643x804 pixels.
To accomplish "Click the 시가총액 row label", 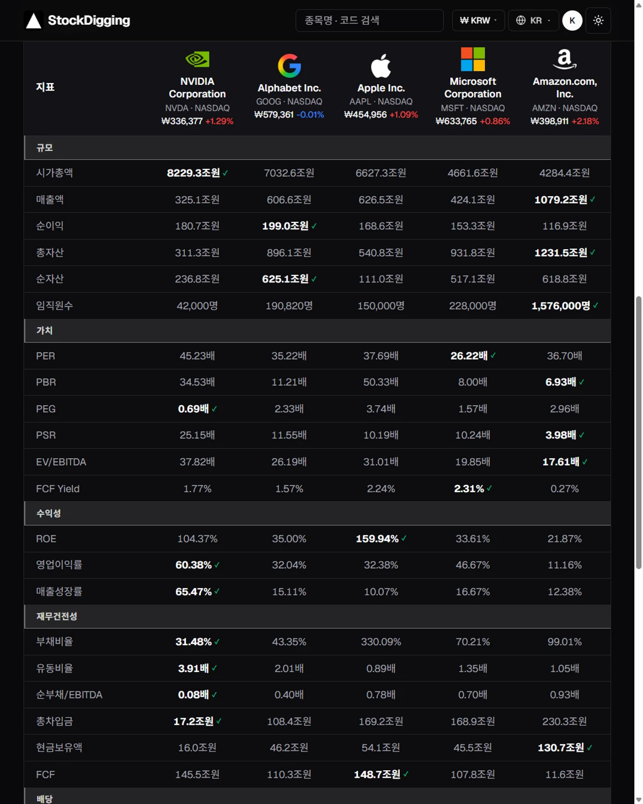I will pyautogui.click(x=55, y=173).
